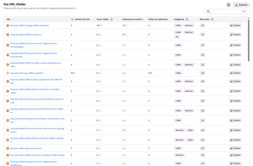The height and width of the screenshot is (166, 253).
Task: Click the Mercados column header
Action: 204,19
